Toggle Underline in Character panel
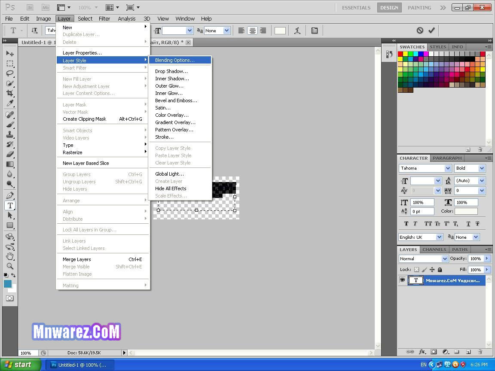The image size is (495, 371). pyautogui.click(x=468, y=223)
